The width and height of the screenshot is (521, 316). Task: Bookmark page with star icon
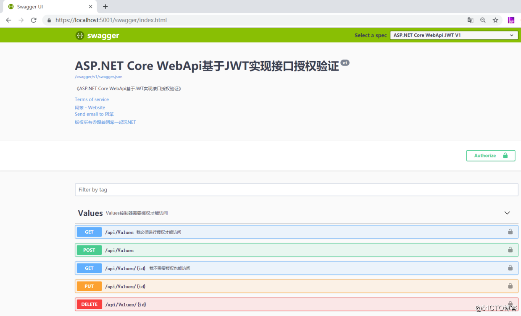click(x=495, y=20)
